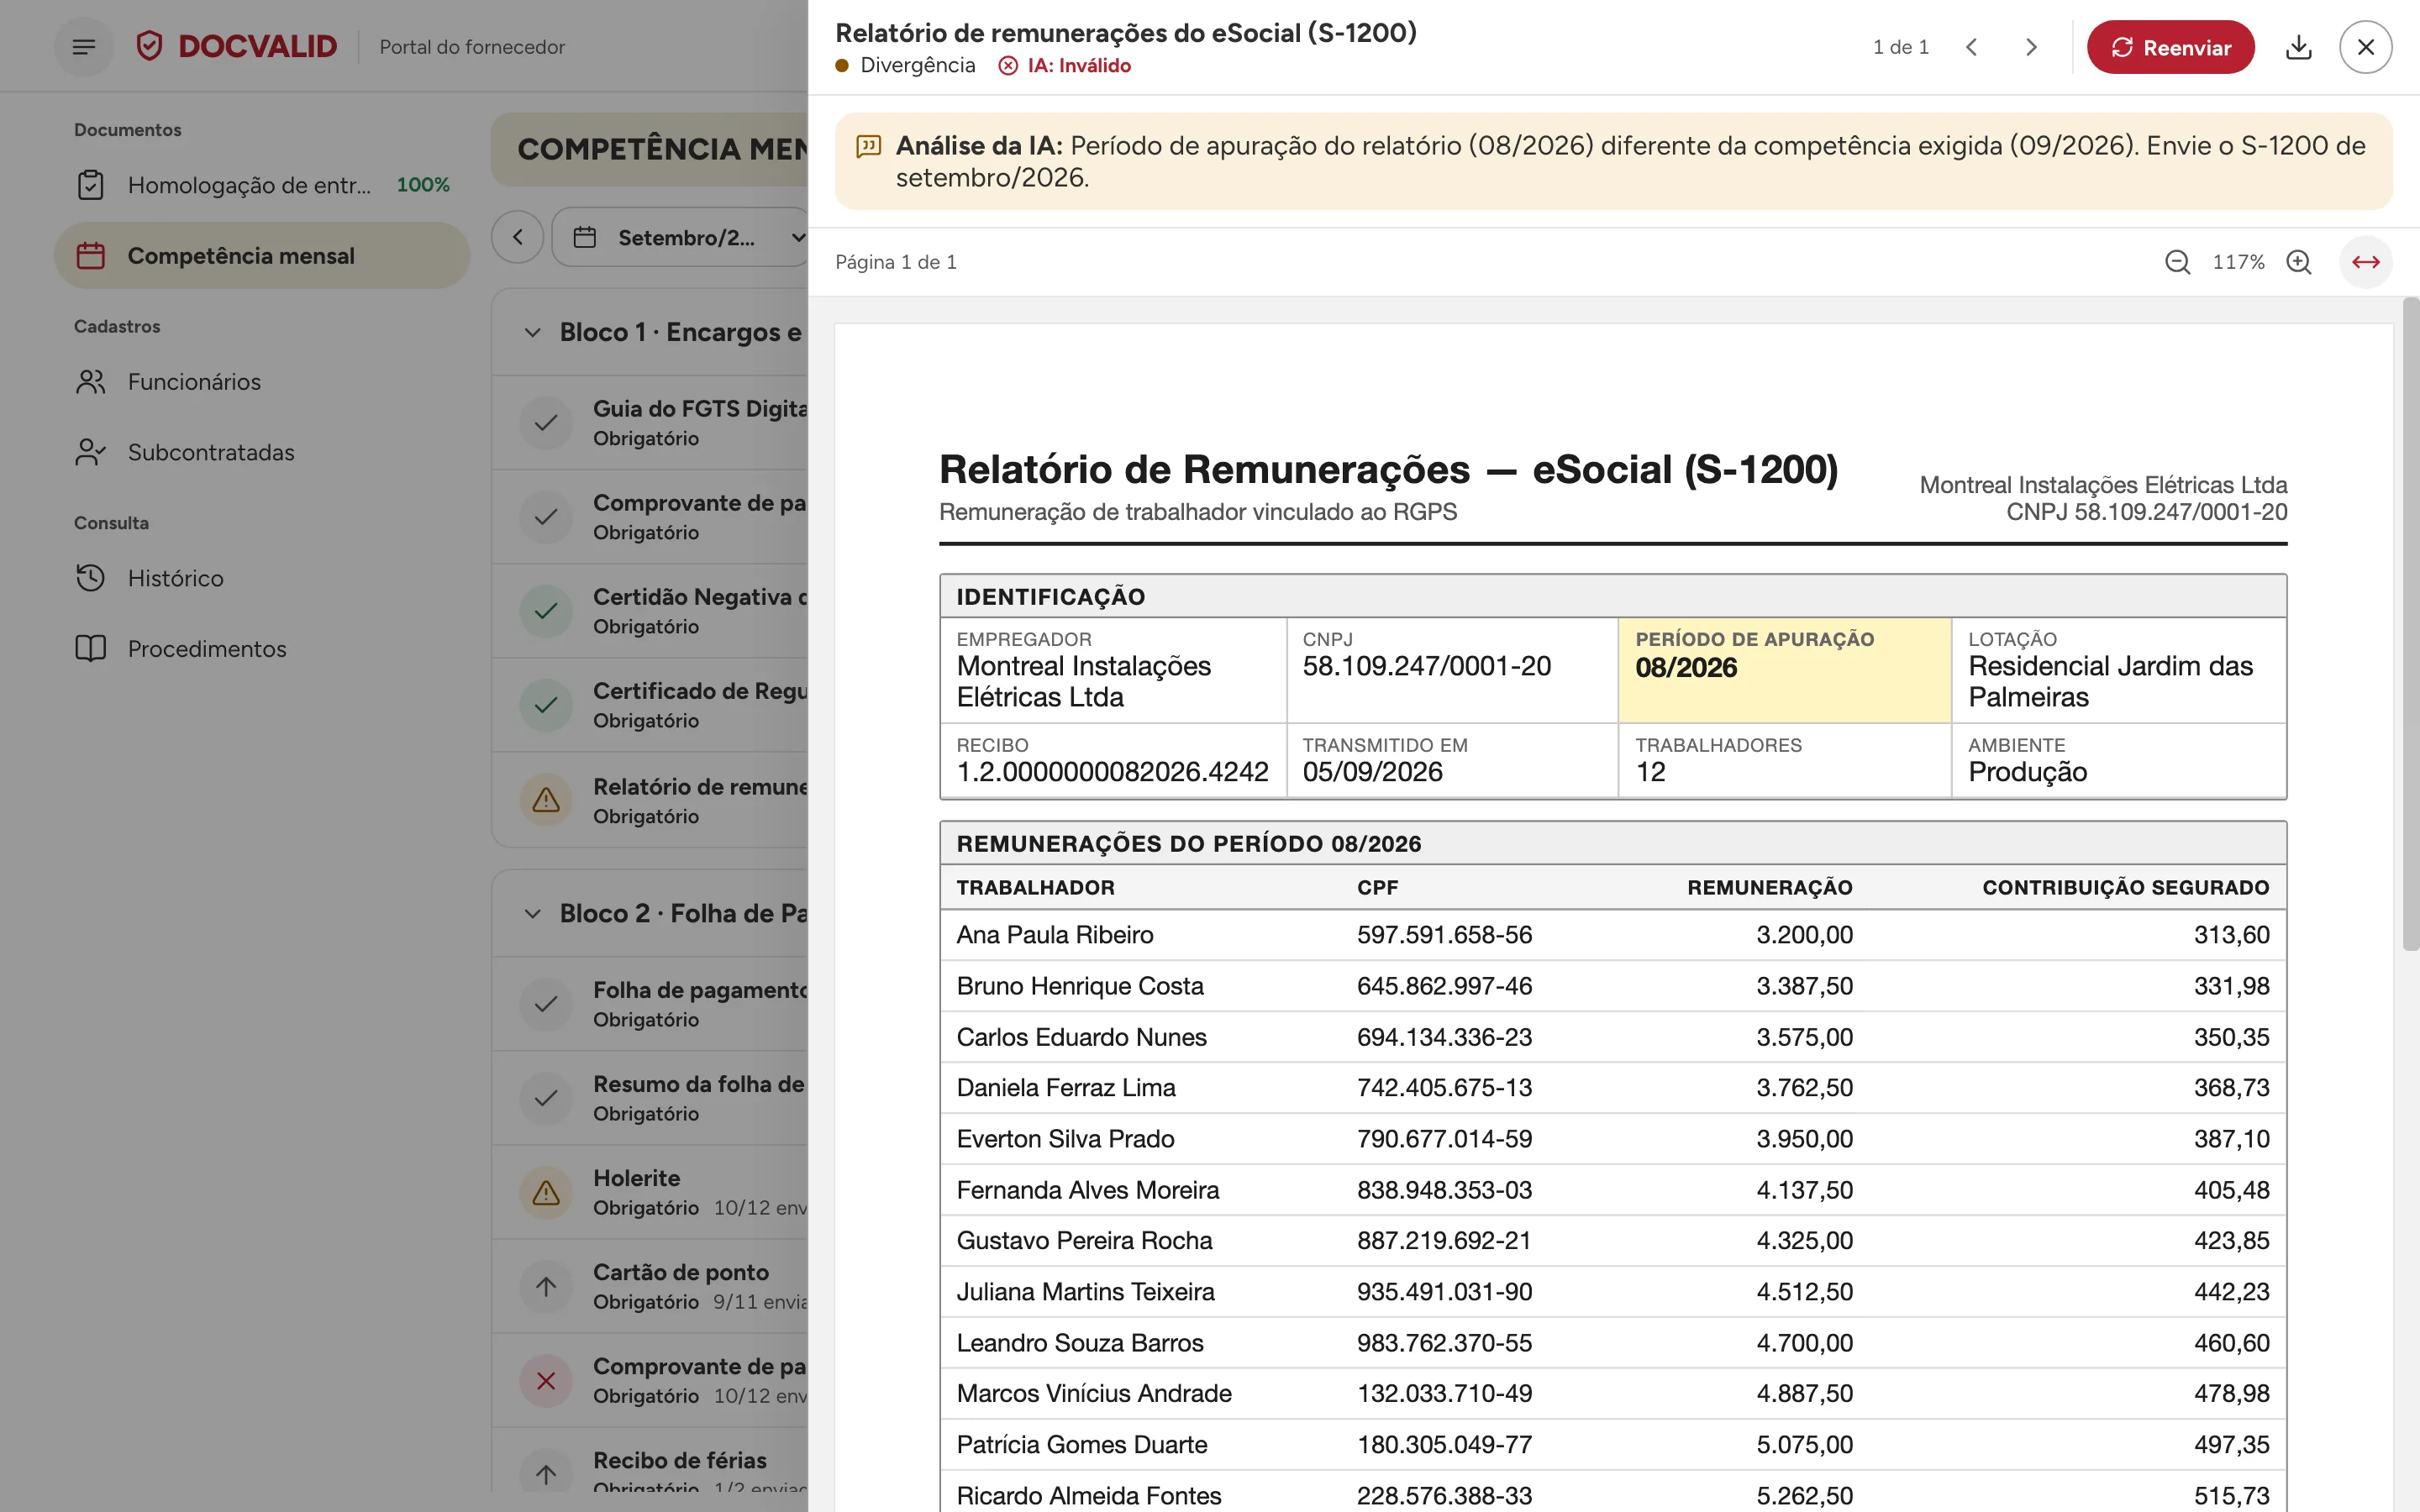The image size is (2420, 1512).
Task: Select Certificado de Regularidade row
Action: [x=650, y=705]
